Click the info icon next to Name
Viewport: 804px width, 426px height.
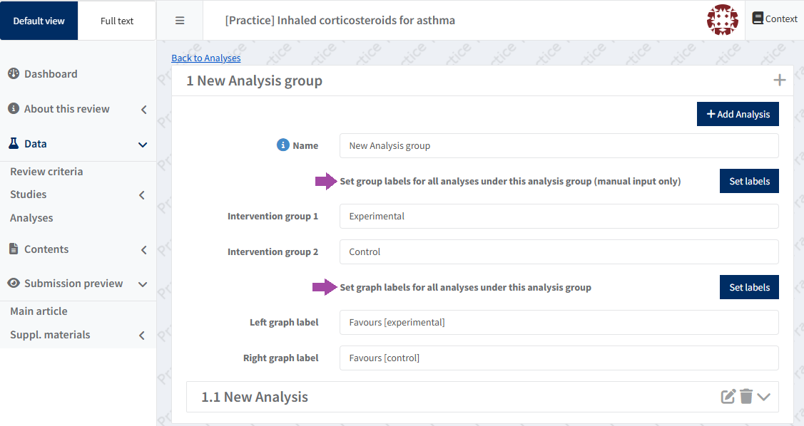[x=283, y=145]
